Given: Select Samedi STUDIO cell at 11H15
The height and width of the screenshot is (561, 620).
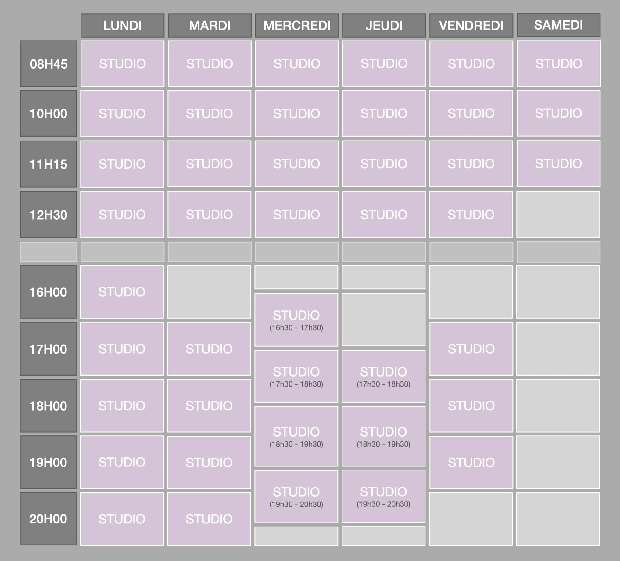Looking at the screenshot, I should point(558,163).
